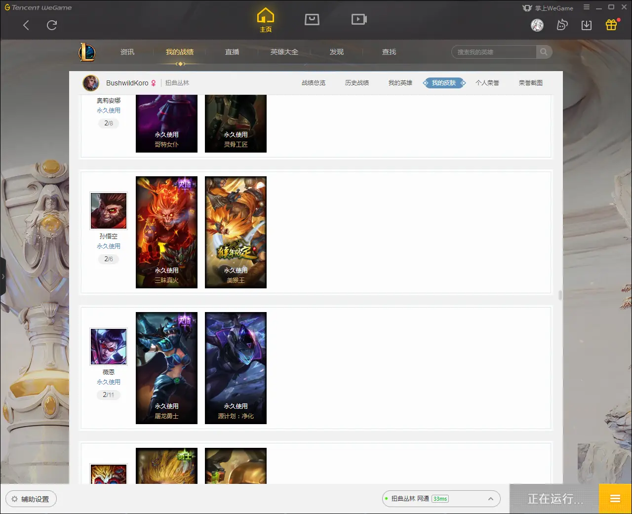Switch to the 直播 tab

click(x=232, y=52)
